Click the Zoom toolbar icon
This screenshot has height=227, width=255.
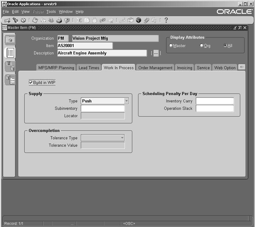pos(130,20)
